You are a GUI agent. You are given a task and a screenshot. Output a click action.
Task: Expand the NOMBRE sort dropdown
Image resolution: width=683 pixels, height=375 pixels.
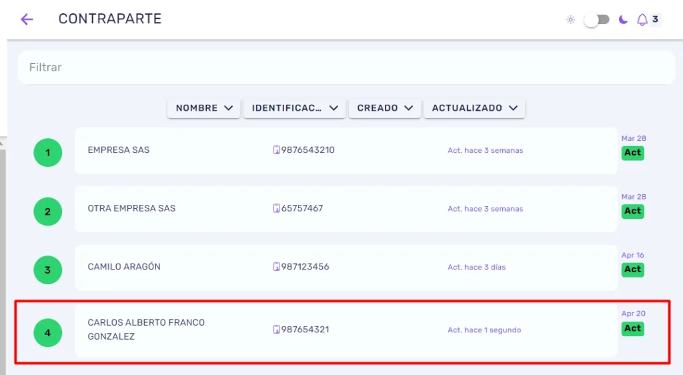(204, 108)
